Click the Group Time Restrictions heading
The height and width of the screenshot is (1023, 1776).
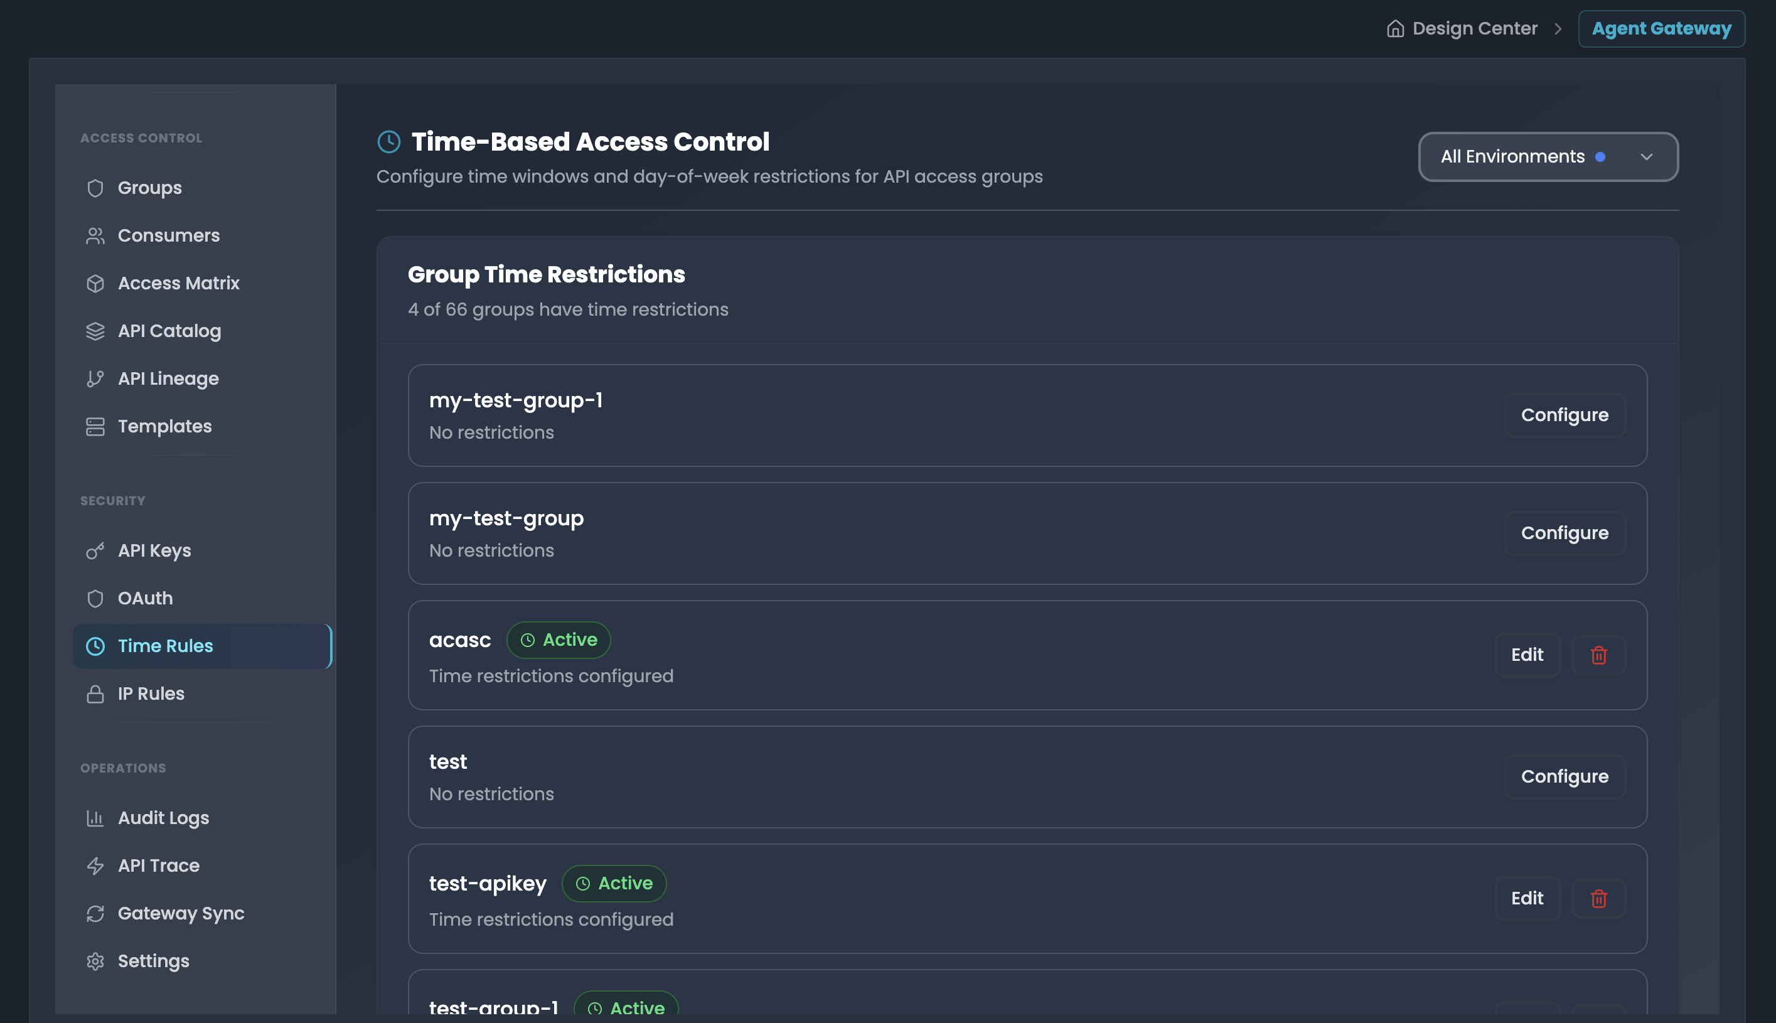click(x=546, y=275)
